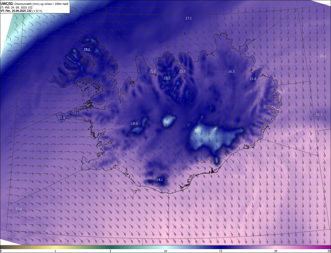Click the 11.1 value on the central glacier
This screenshot has height=253, width=331.
point(167,122)
